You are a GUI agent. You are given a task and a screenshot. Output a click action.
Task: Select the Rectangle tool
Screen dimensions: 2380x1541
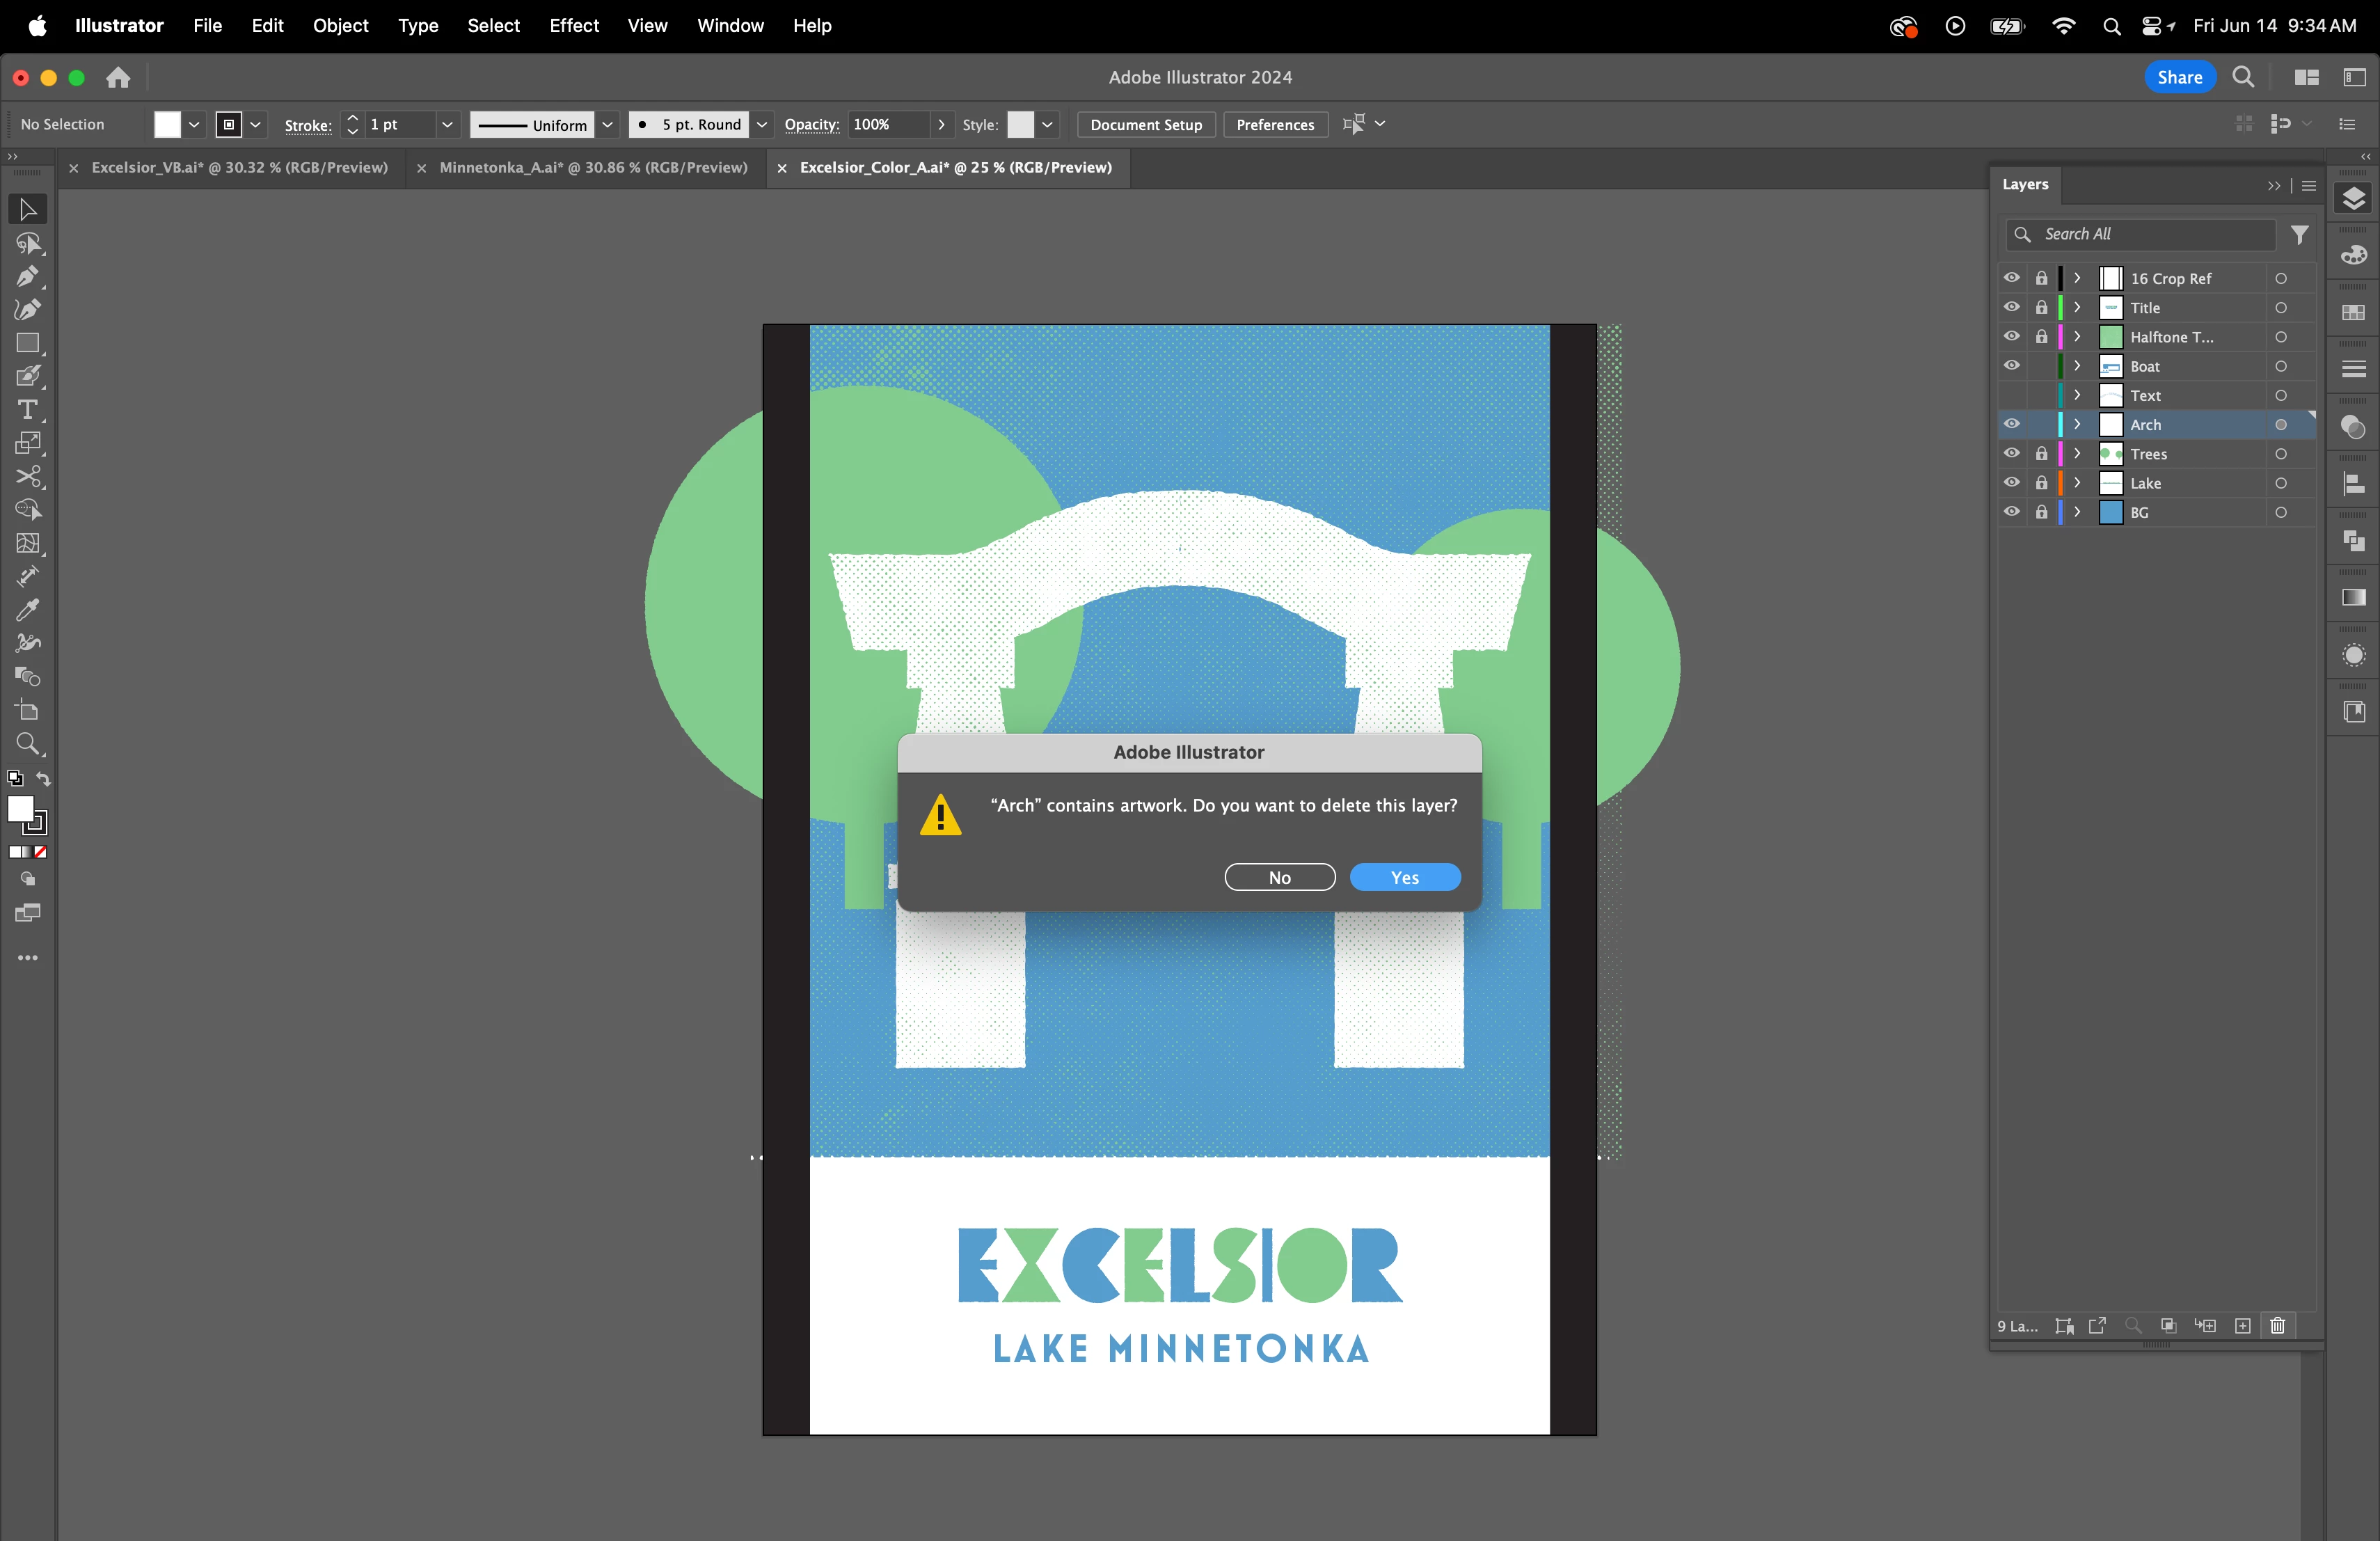[27, 343]
